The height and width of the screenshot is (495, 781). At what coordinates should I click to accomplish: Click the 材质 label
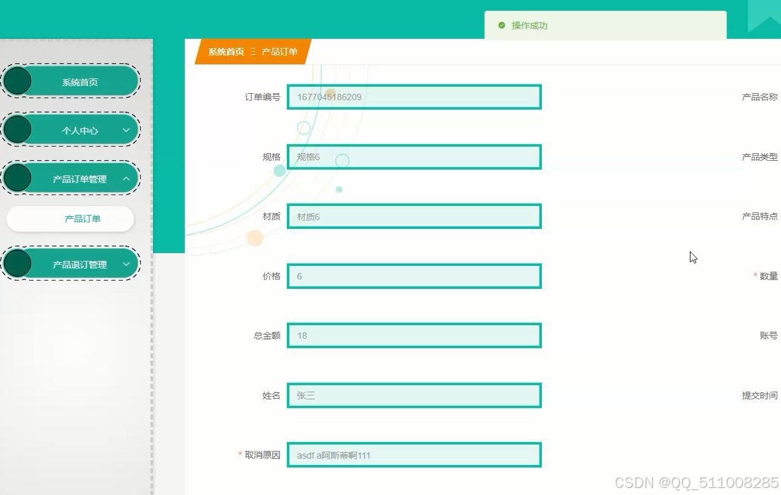[x=272, y=216]
